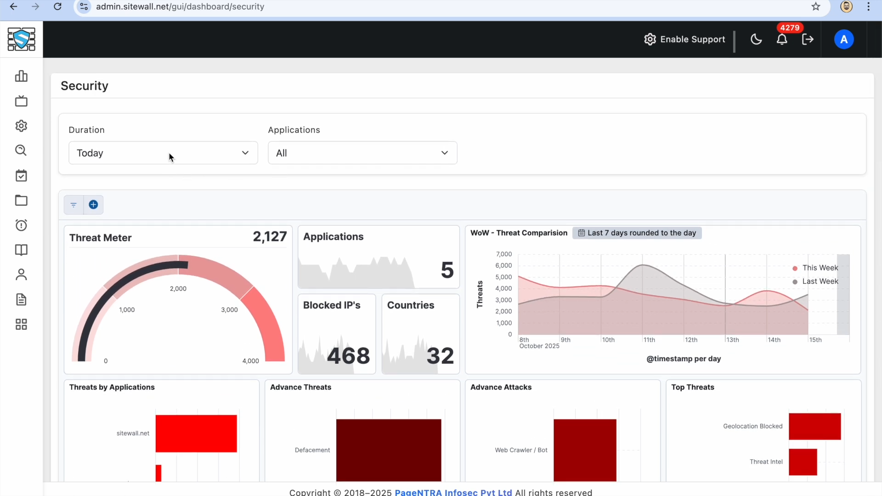The image size is (882, 496).
Task: Click the TV monitor icon in sidebar
Action: pyautogui.click(x=21, y=101)
